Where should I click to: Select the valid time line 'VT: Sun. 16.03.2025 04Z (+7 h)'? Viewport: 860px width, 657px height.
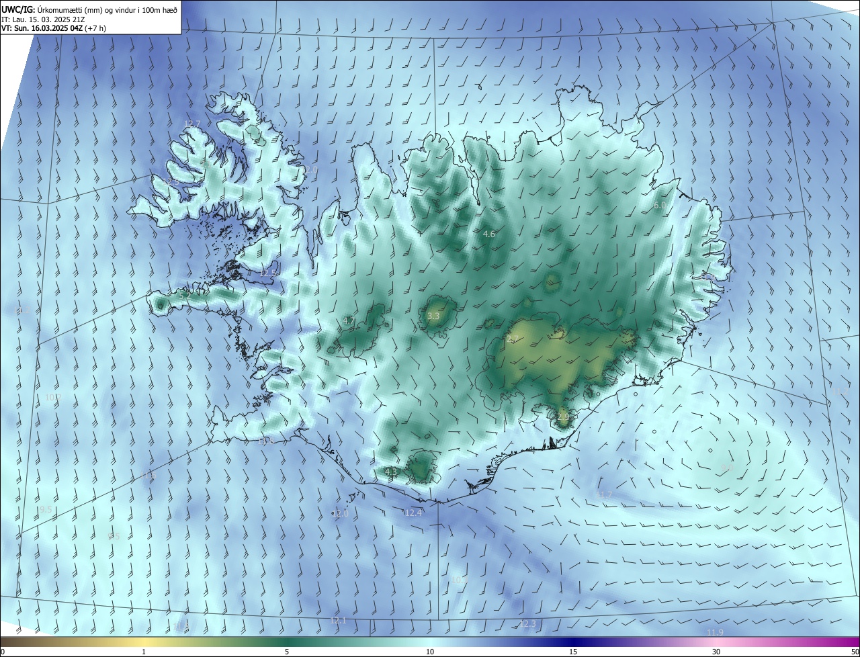53,28
